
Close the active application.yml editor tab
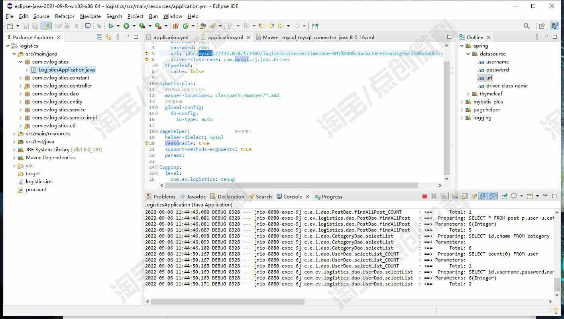tap(248, 37)
